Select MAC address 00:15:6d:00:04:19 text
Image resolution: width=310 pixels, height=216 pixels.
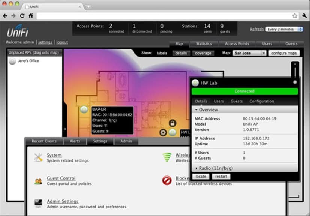(259, 119)
